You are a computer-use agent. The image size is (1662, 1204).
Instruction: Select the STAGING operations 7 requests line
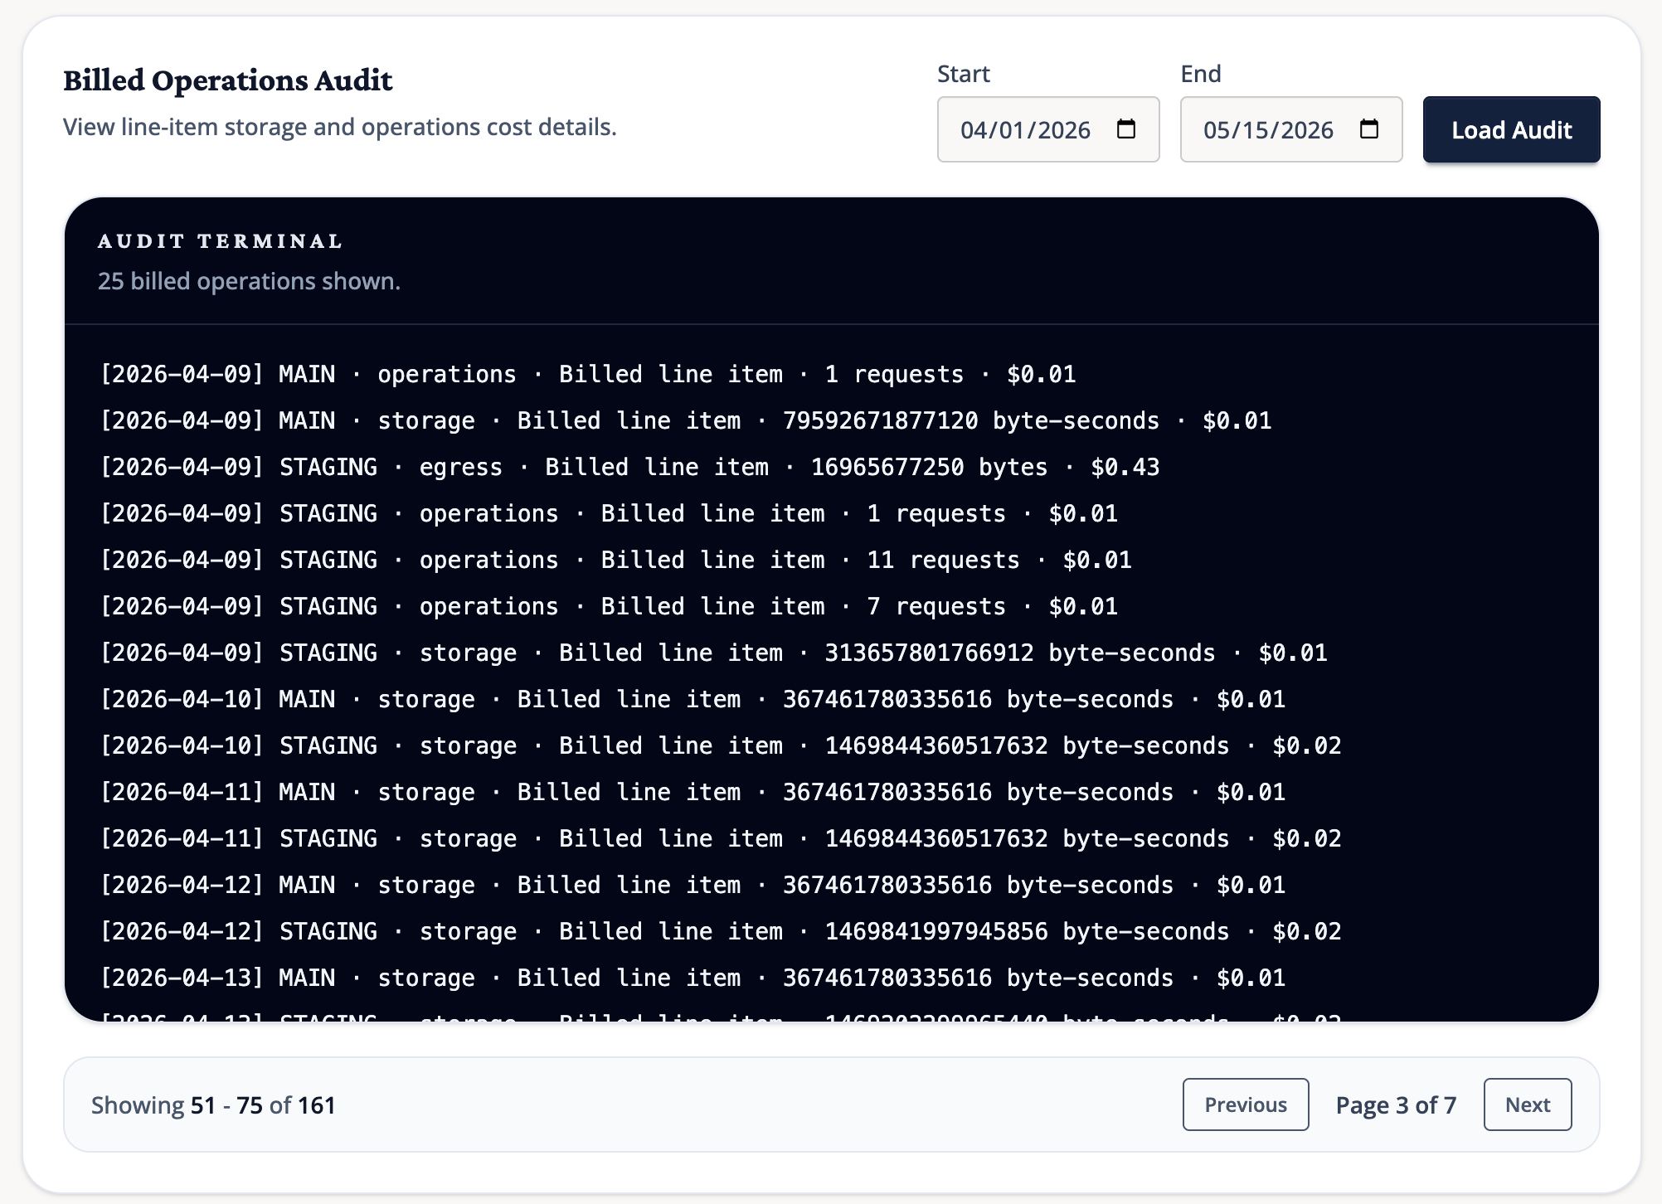click(609, 606)
